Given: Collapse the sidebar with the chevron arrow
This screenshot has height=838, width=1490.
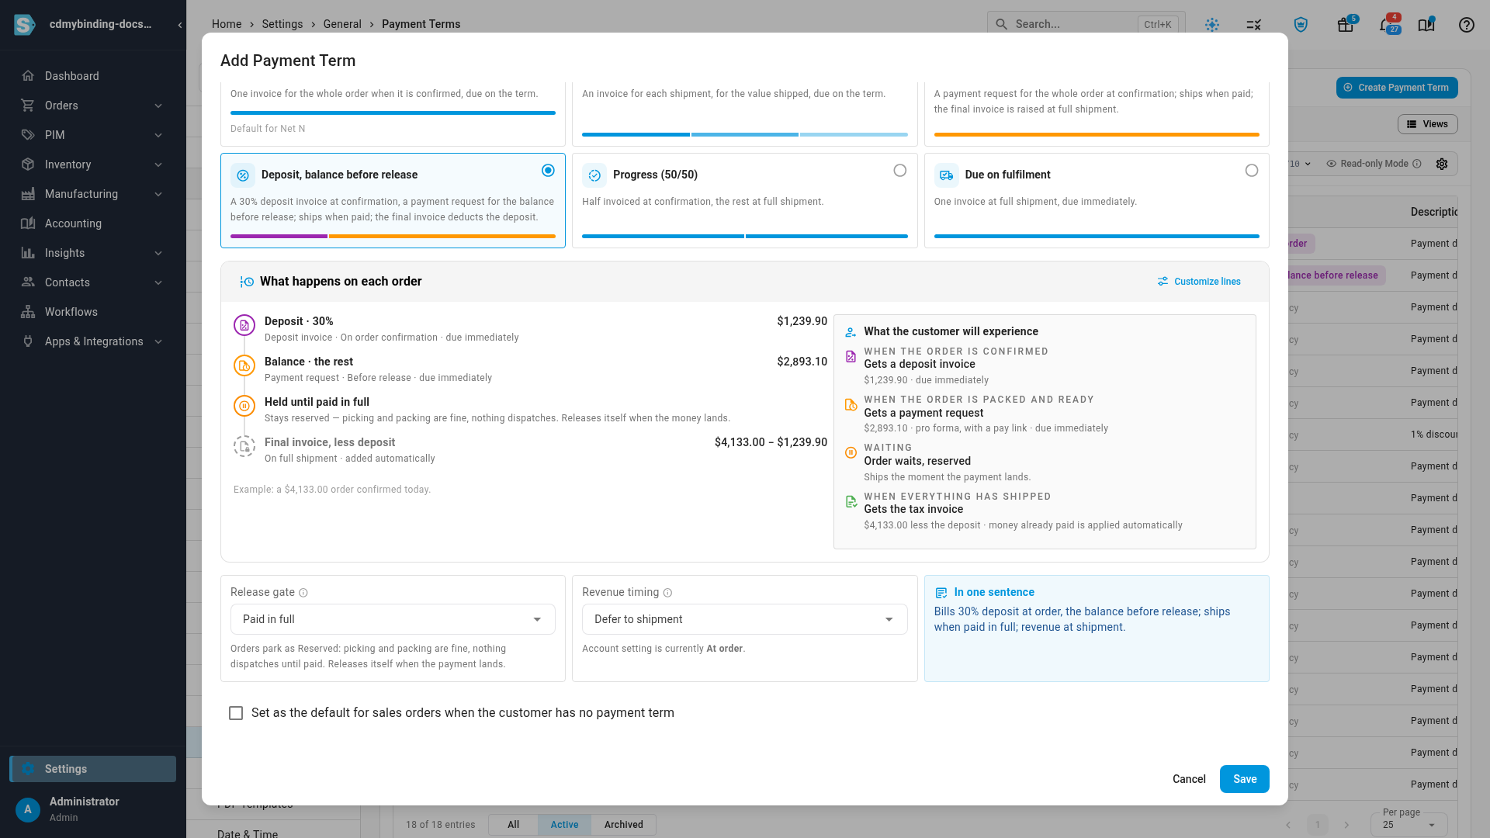Looking at the screenshot, I should tap(180, 25).
